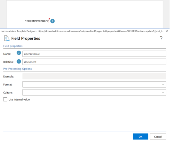Click the red cursor marker after openrevenue

click(x=49, y=20)
